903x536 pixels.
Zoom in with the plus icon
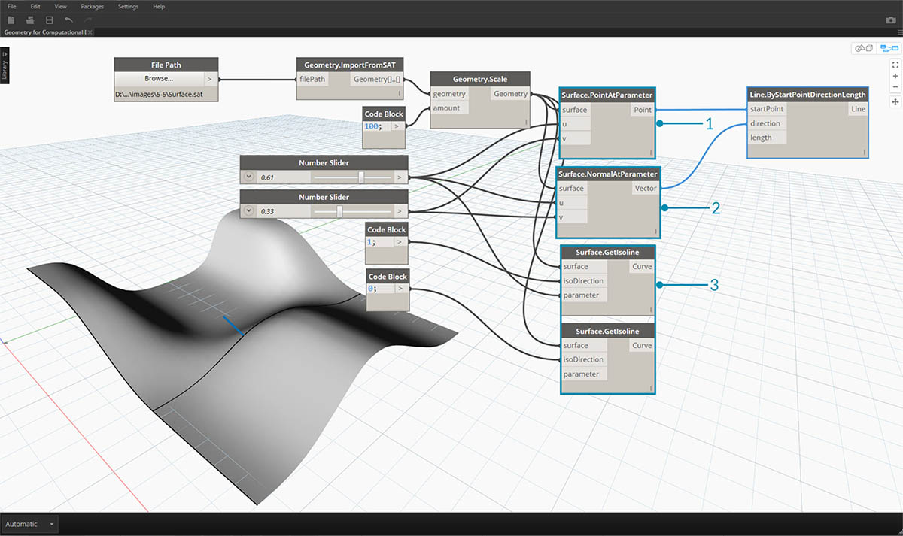[895, 76]
